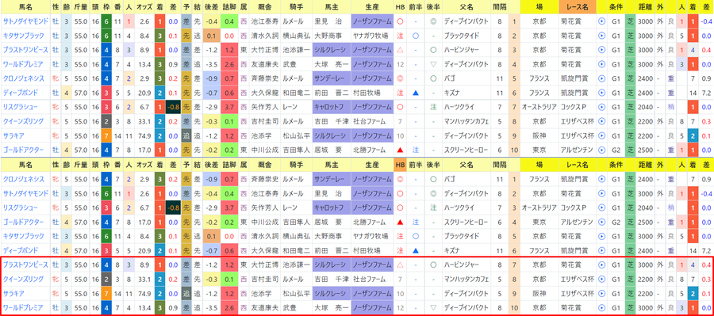
Task: Click sire スクリーンヒーロー in lower table
Action: click(x=466, y=222)
